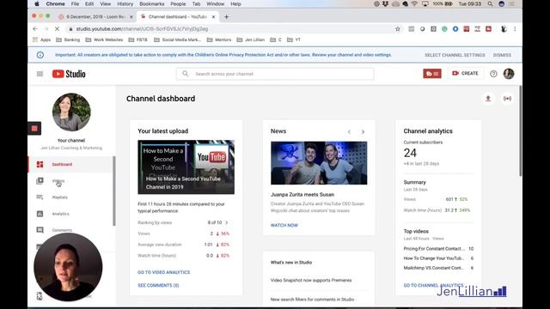
Task: Open the latest upload video thumbnail
Action: coord(186,167)
